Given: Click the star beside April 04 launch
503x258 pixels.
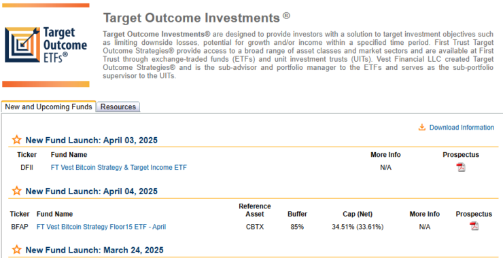Looking at the screenshot, I should (x=17, y=191).
